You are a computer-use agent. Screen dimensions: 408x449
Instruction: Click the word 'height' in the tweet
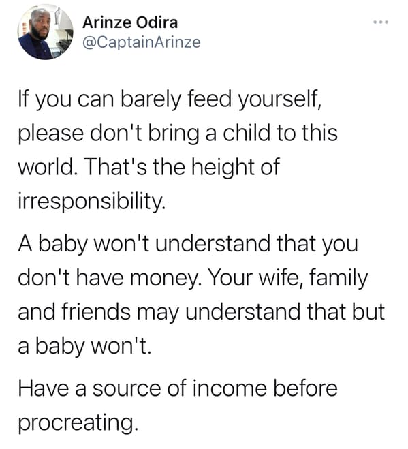coord(223,168)
